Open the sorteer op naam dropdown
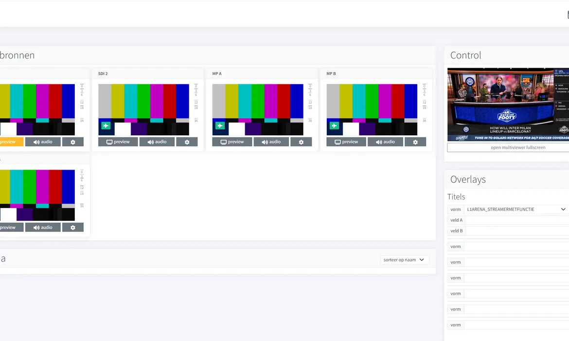The height and width of the screenshot is (341, 569). point(405,260)
